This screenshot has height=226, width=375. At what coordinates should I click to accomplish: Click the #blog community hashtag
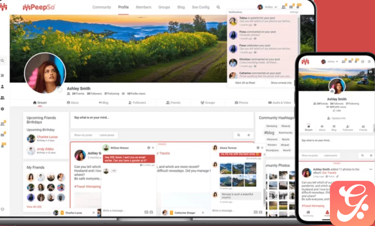tap(269, 133)
